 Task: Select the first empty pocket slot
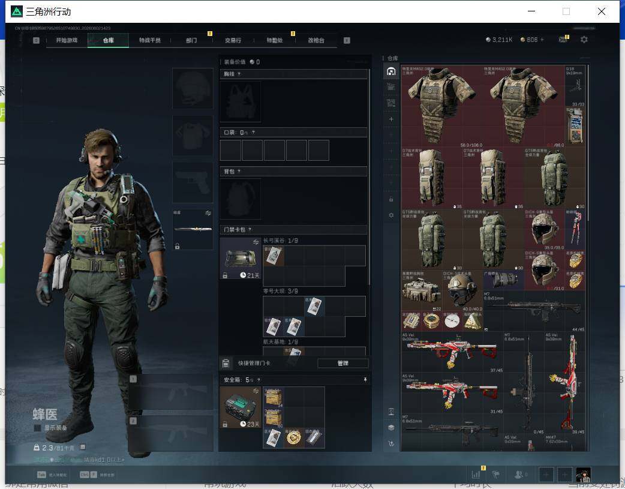click(x=231, y=151)
